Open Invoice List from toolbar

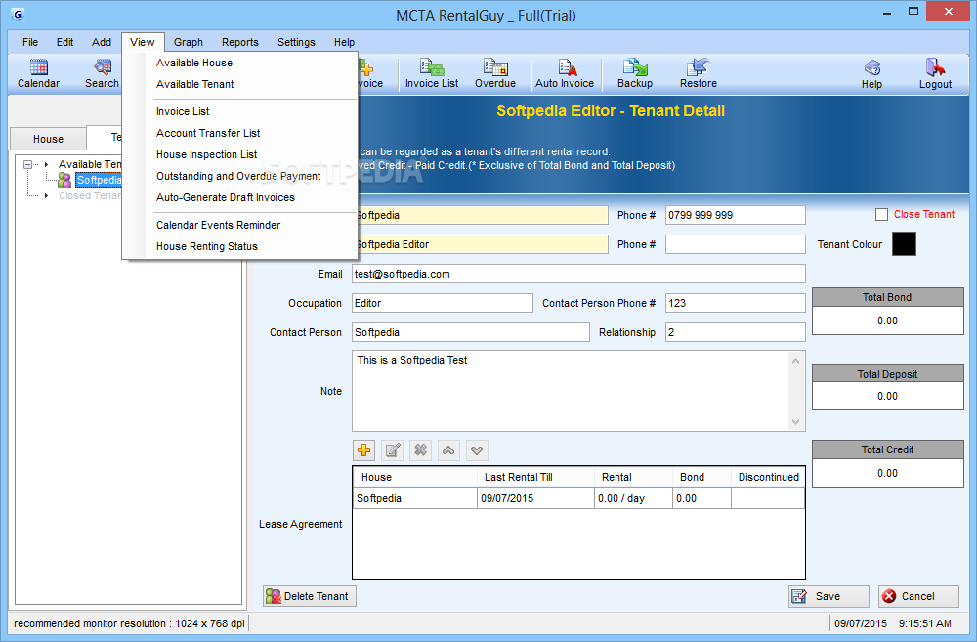point(431,73)
